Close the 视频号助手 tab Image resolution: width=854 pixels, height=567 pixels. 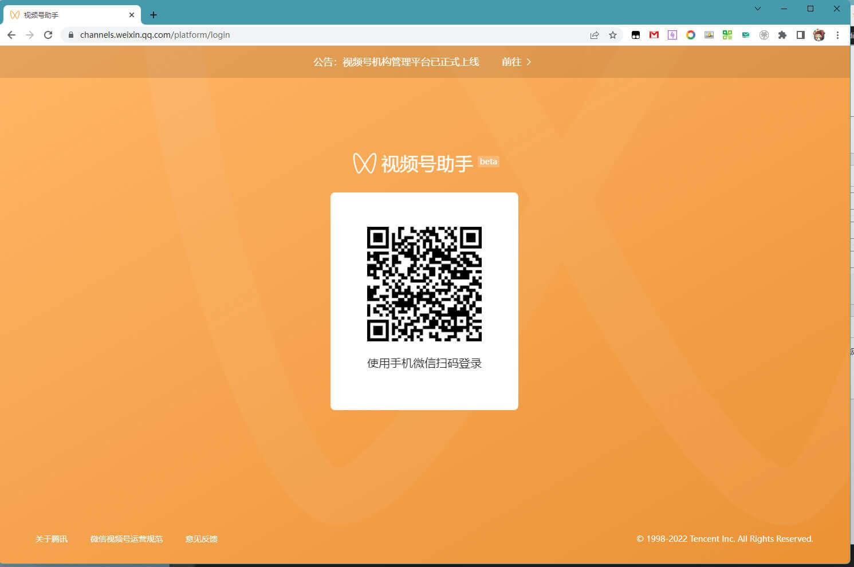132,15
